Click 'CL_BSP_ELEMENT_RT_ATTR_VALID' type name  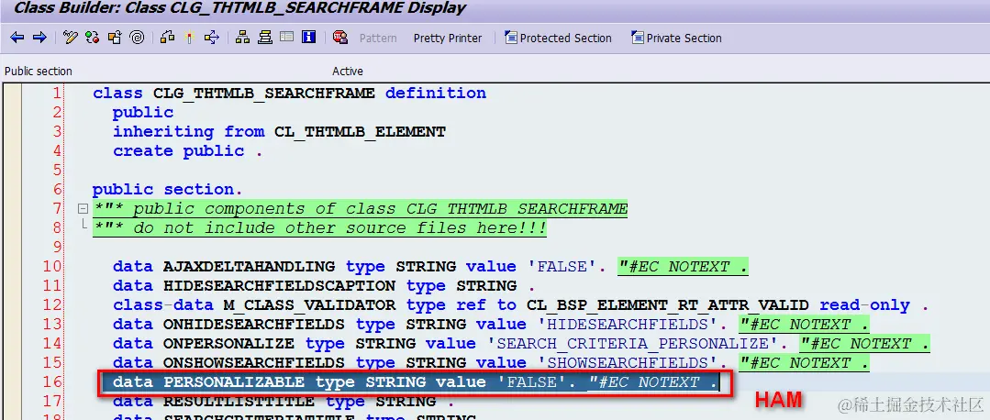pyautogui.click(x=667, y=305)
